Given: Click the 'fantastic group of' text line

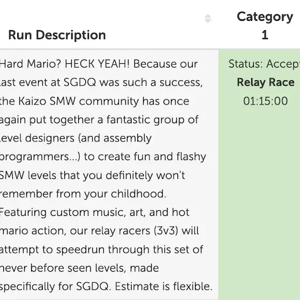Looking at the screenshot, I should [x=153, y=120].
